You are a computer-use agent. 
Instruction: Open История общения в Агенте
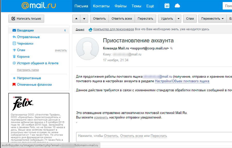coord(38,63)
